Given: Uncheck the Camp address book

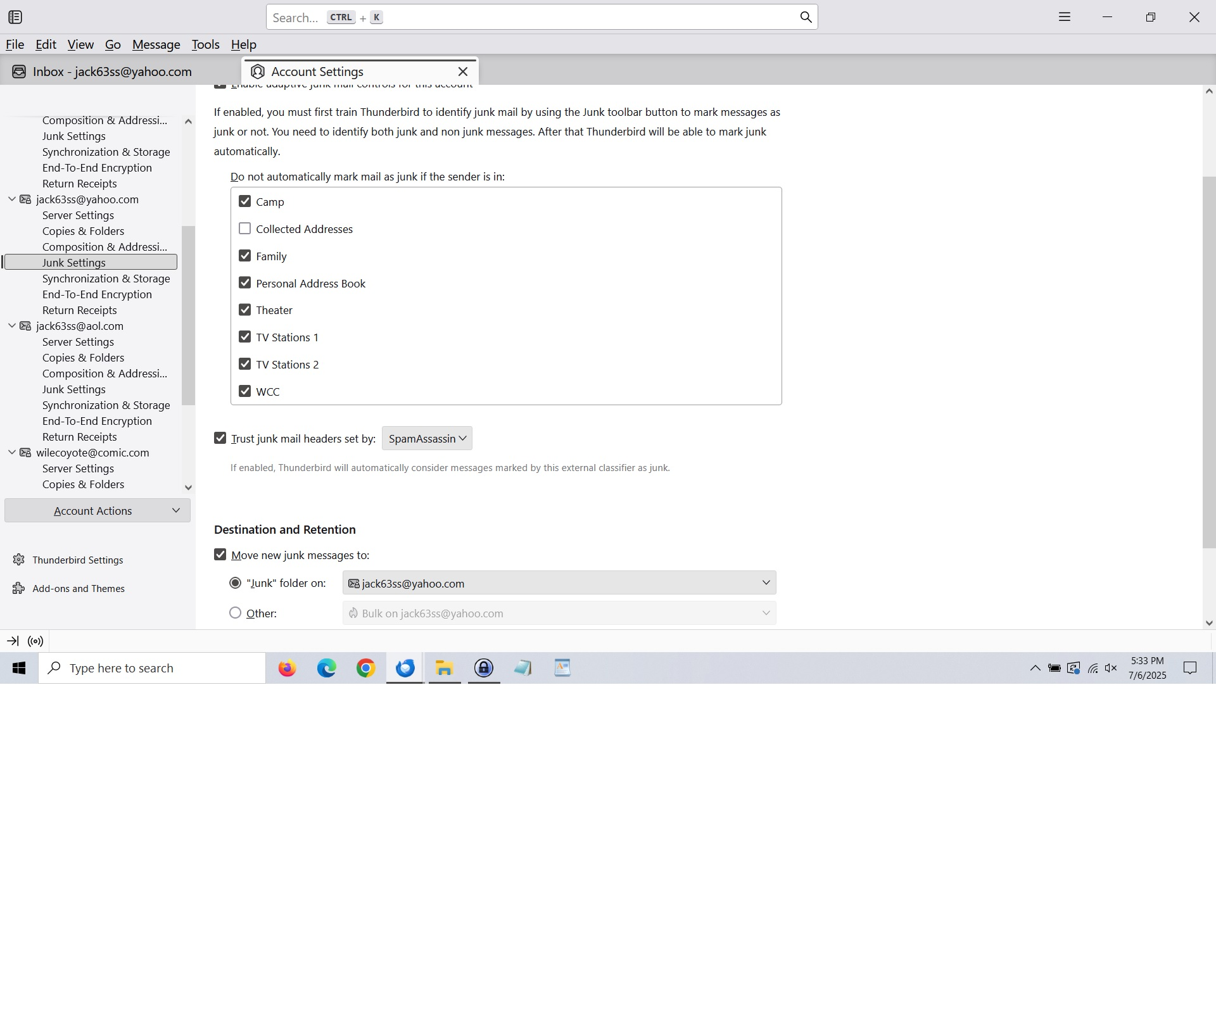Looking at the screenshot, I should (x=245, y=201).
